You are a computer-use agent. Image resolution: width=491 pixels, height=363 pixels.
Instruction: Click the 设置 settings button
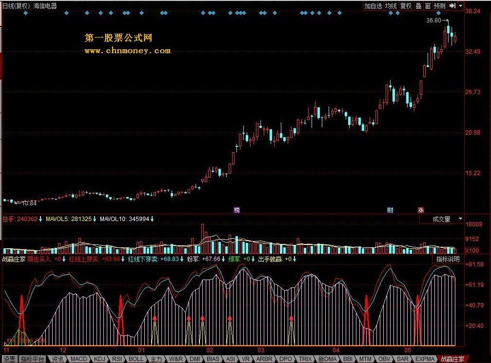[x=9, y=359]
